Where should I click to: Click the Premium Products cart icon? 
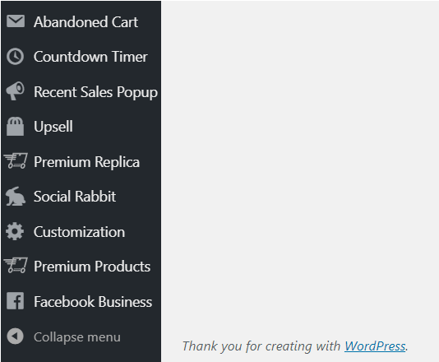[x=16, y=265]
